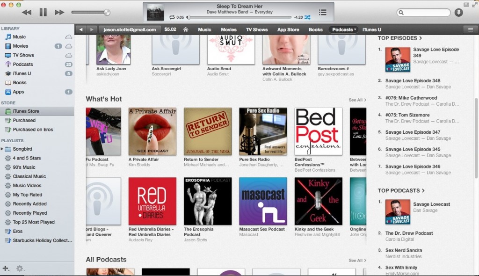Screen dimensions: 479x276
Task: Open Savage Love Episode 348 link
Action: click(x=413, y=80)
